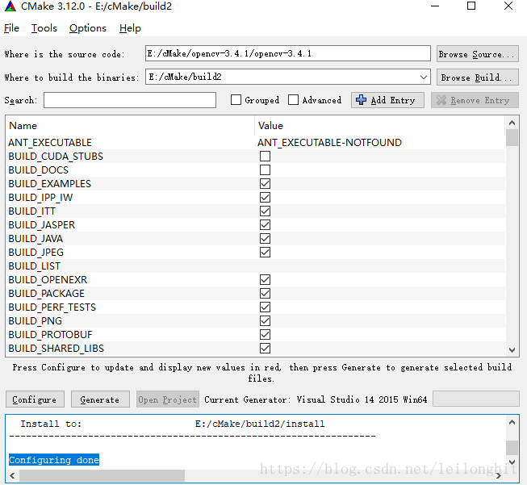Click the 'Install to:' log line
527x485 pixels.
173,424
